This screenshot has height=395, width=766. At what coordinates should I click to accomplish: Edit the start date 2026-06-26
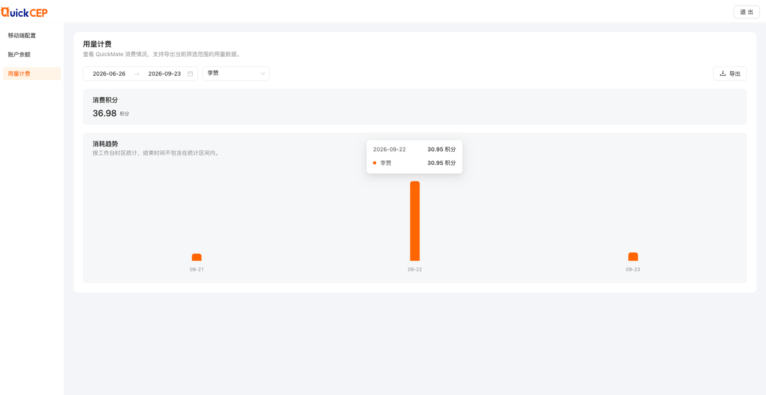tap(109, 74)
